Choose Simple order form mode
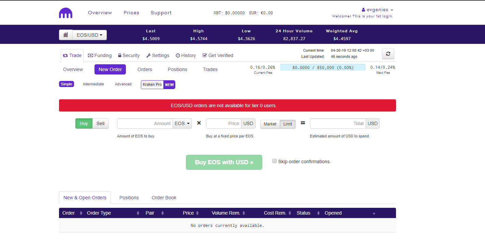 tap(67, 84)
